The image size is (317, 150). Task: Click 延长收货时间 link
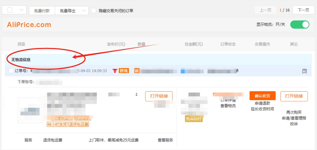(x=262, y=109)
